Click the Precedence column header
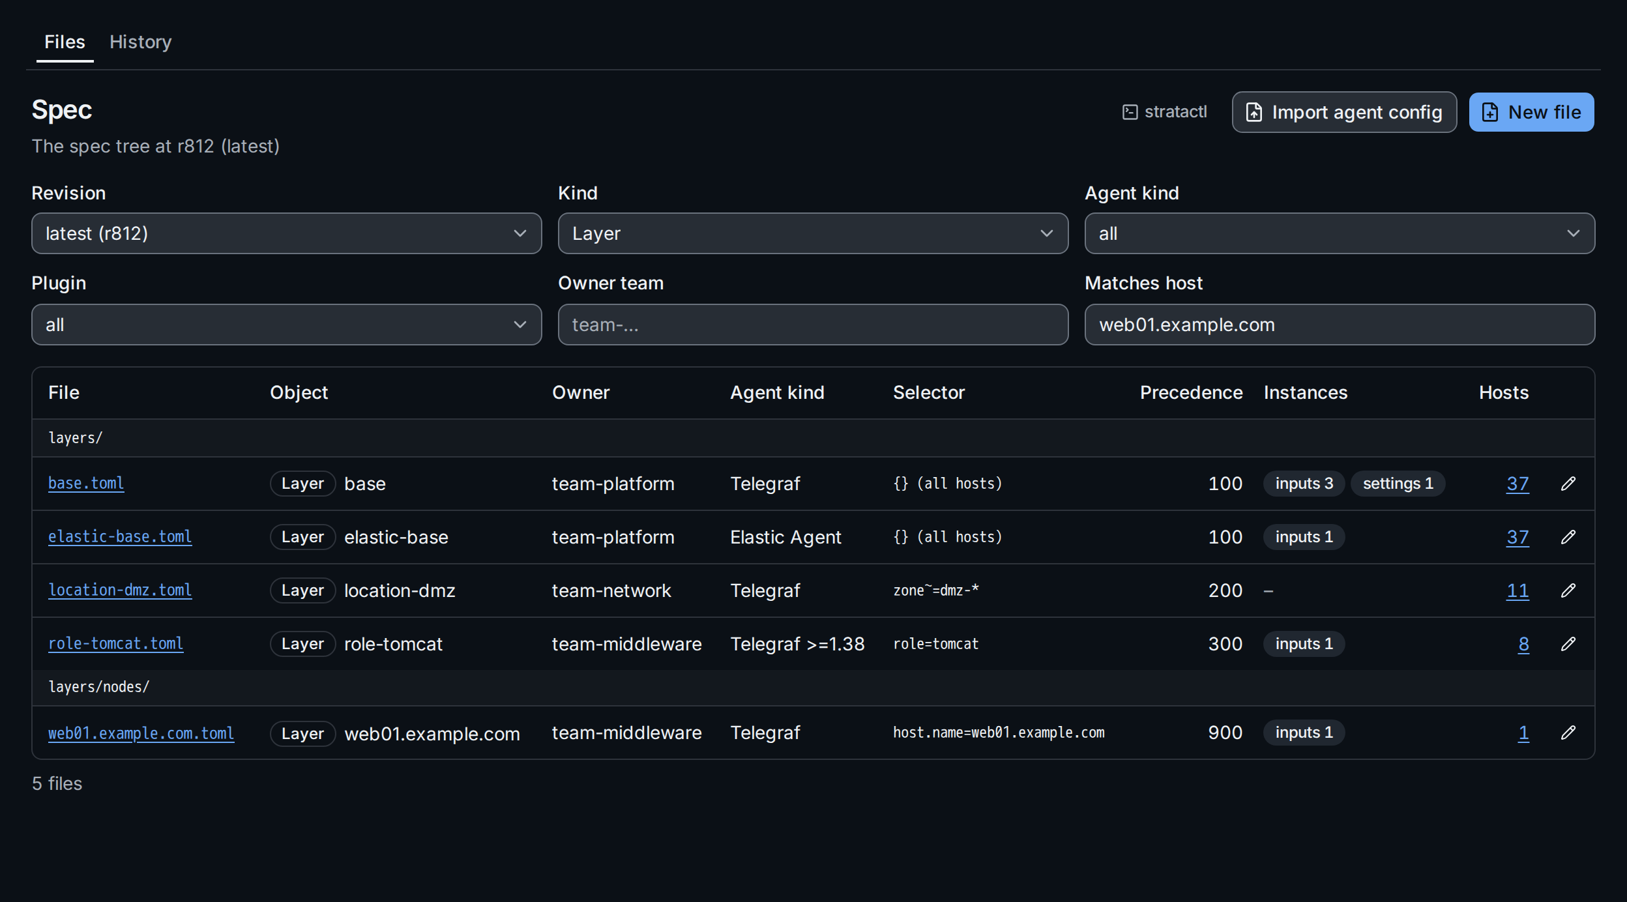This screenshot has height=902, width=1627. coord(1191,392)
